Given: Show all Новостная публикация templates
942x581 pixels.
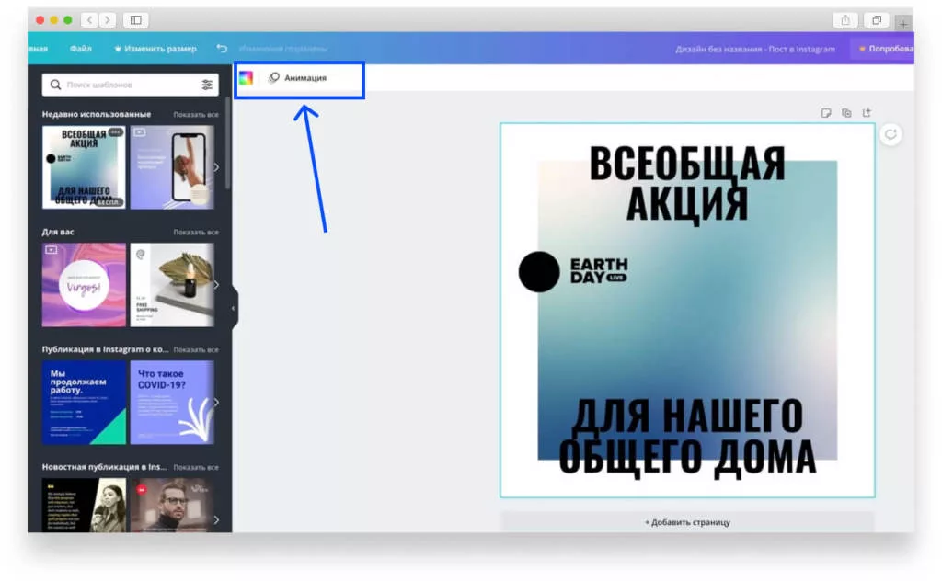Looking at the screenshot, I should (196, 468).
